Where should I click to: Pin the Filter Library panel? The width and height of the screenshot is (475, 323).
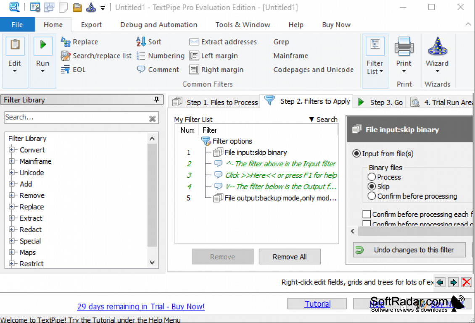click(156, 99)
